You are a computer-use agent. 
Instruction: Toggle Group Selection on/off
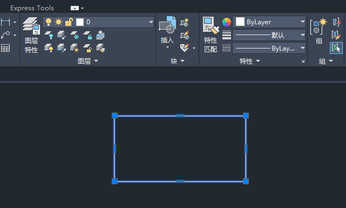pyautogui.click(x=336, y=48)
